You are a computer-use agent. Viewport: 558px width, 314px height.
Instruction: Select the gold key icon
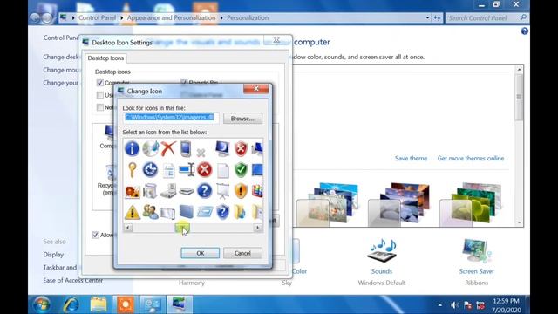[132, 170]
